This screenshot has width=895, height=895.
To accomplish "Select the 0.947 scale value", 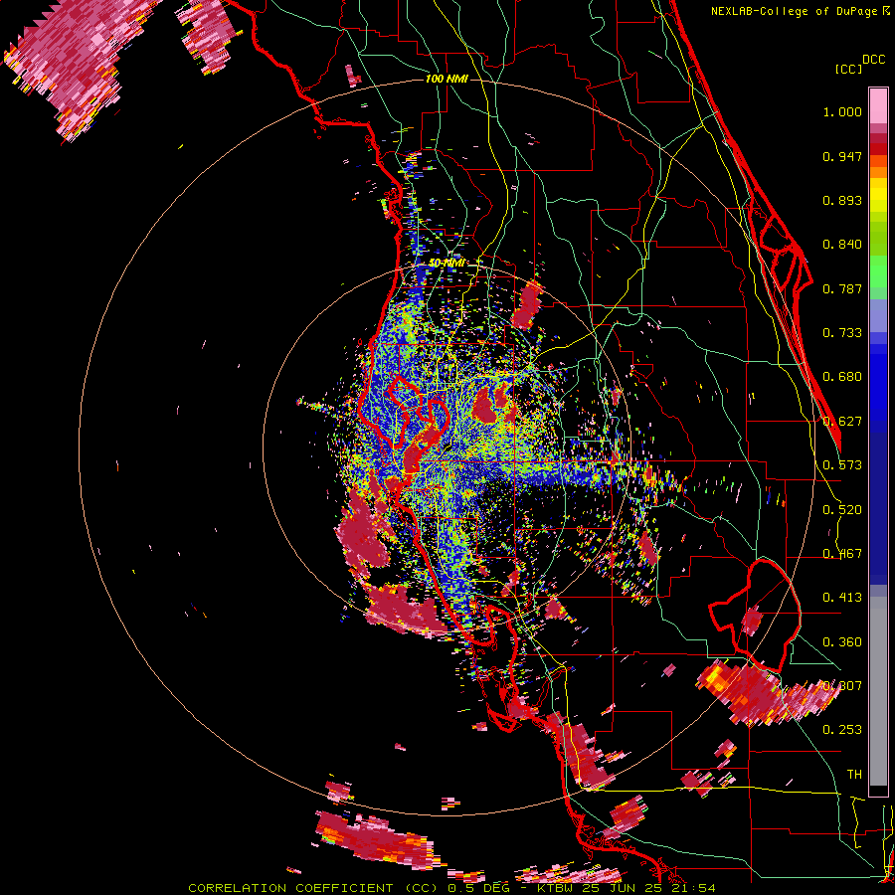I will (842, 156).
